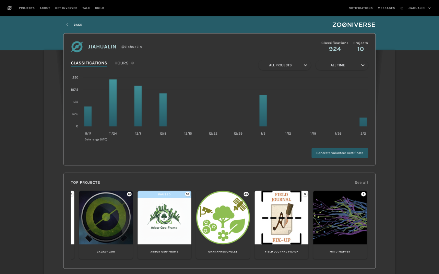Open Messages in the top bar
The width and height of the screenshot is (439, 274).
[387, 8]
